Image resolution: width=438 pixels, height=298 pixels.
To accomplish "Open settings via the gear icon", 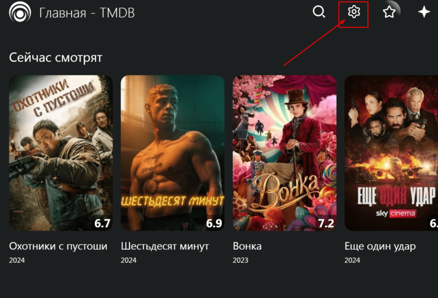I will click(x=354, y=12).
